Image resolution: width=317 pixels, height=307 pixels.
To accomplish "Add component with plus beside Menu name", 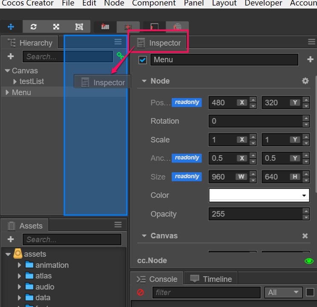I will pos(310,60).
